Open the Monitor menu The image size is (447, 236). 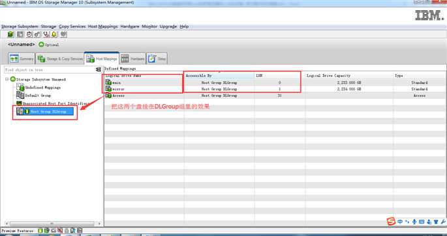pos(149,27)
